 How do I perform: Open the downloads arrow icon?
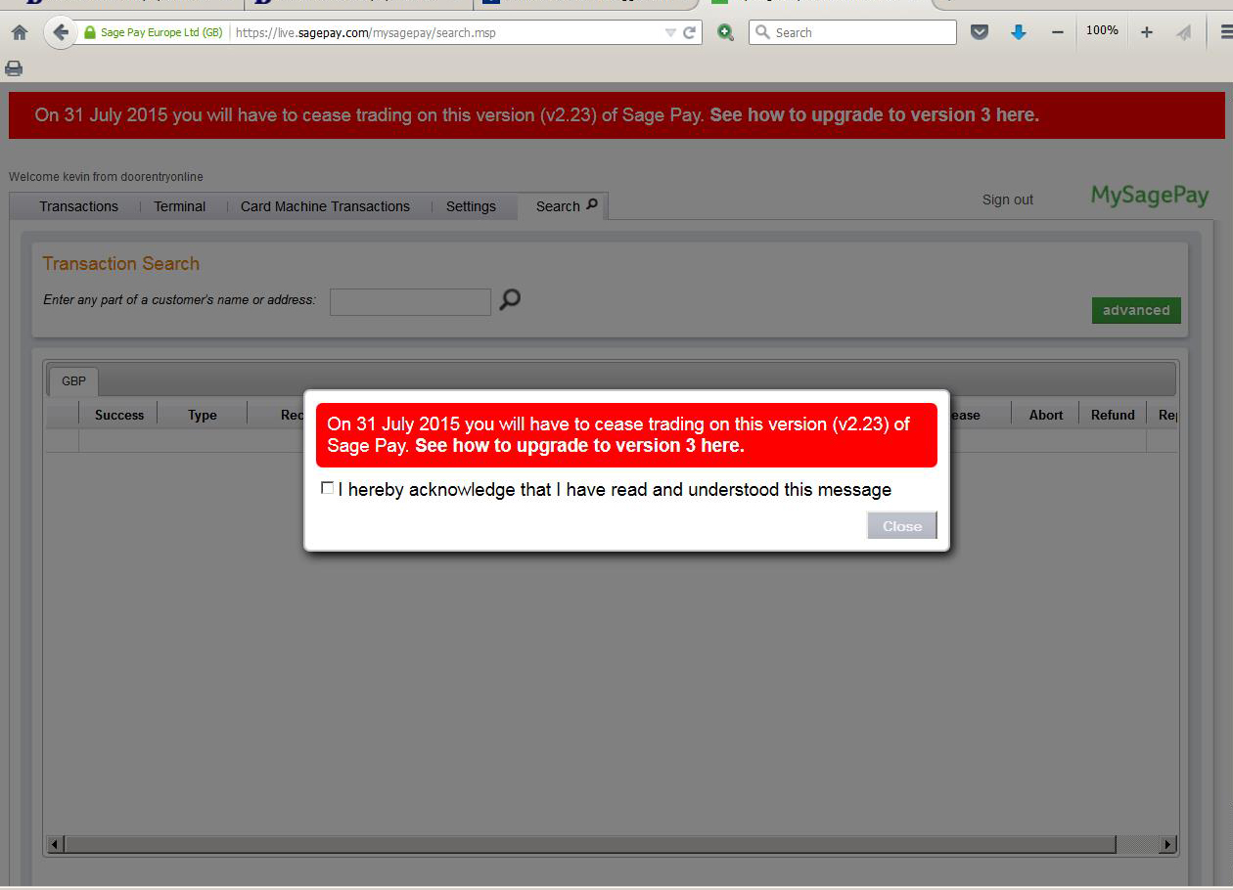point(1018,32)
